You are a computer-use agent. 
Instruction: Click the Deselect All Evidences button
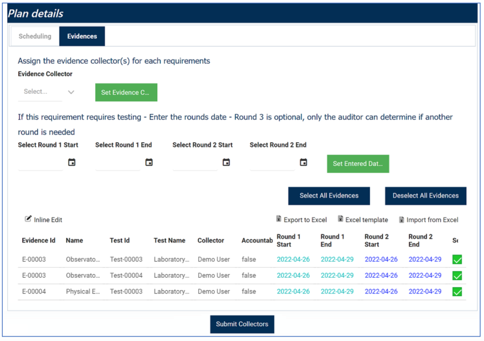click(425, 195)
